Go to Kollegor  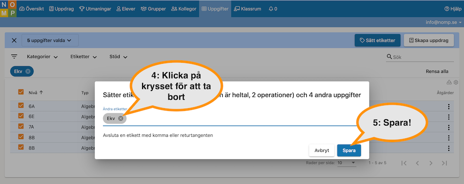[184, 9]
